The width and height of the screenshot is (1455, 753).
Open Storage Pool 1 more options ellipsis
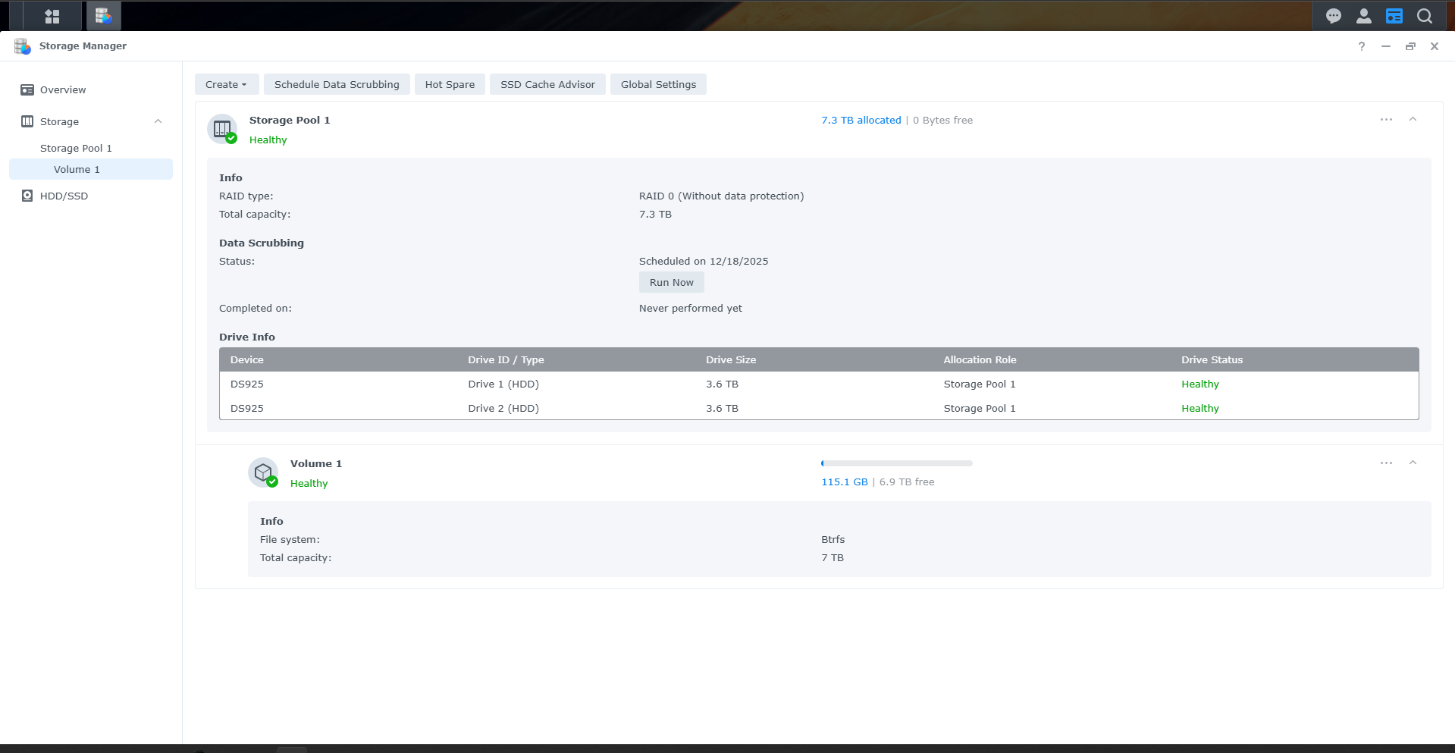[1386, 120]
